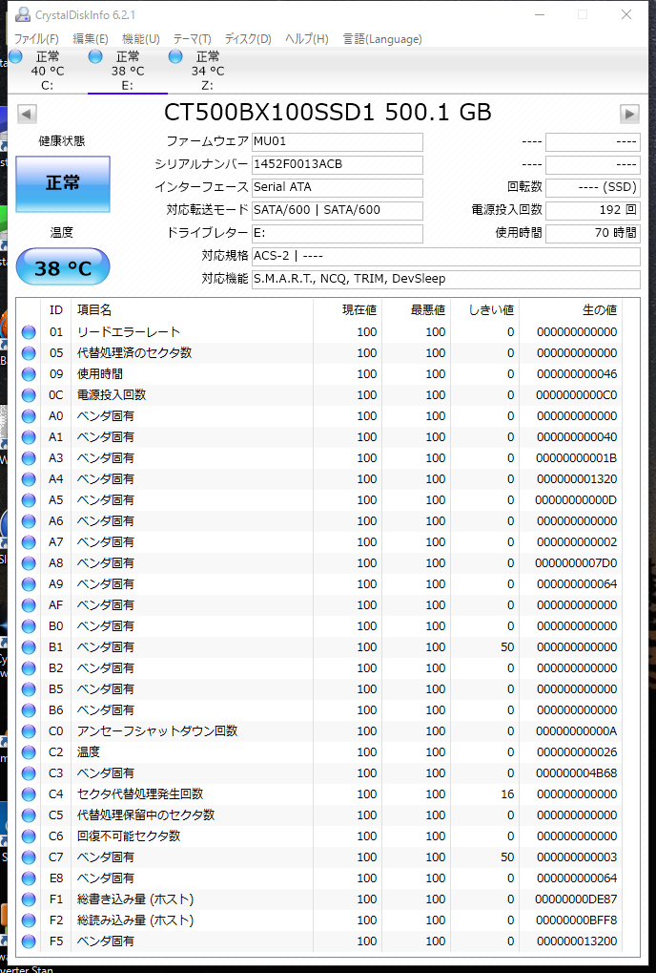Open the ディスク(D) menu
The height and width of the screenshot is (973, 656).
point(248,39)
